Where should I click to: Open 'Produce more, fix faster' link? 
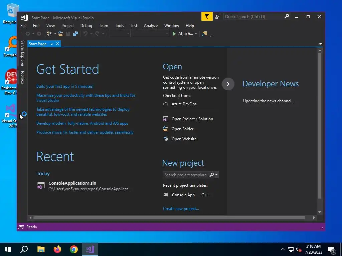85,132
